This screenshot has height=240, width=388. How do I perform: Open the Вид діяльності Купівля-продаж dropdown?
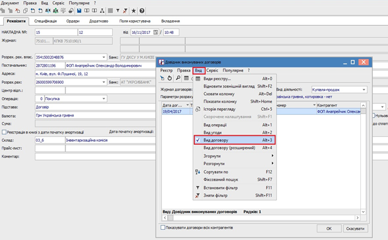click(x=364, y=89)
